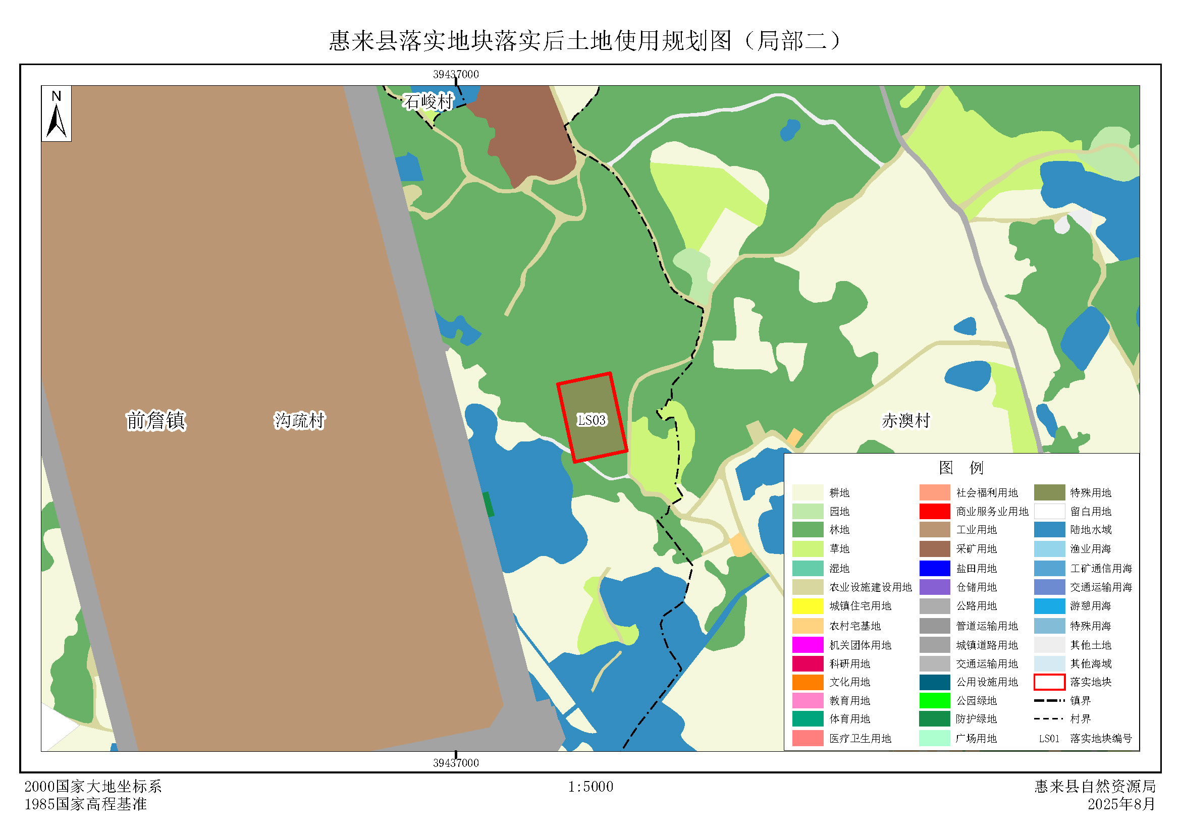Click the 采矿用地 brown legend swatch
This screenshot has width=1181, height=835.
[x=934, y=548]
